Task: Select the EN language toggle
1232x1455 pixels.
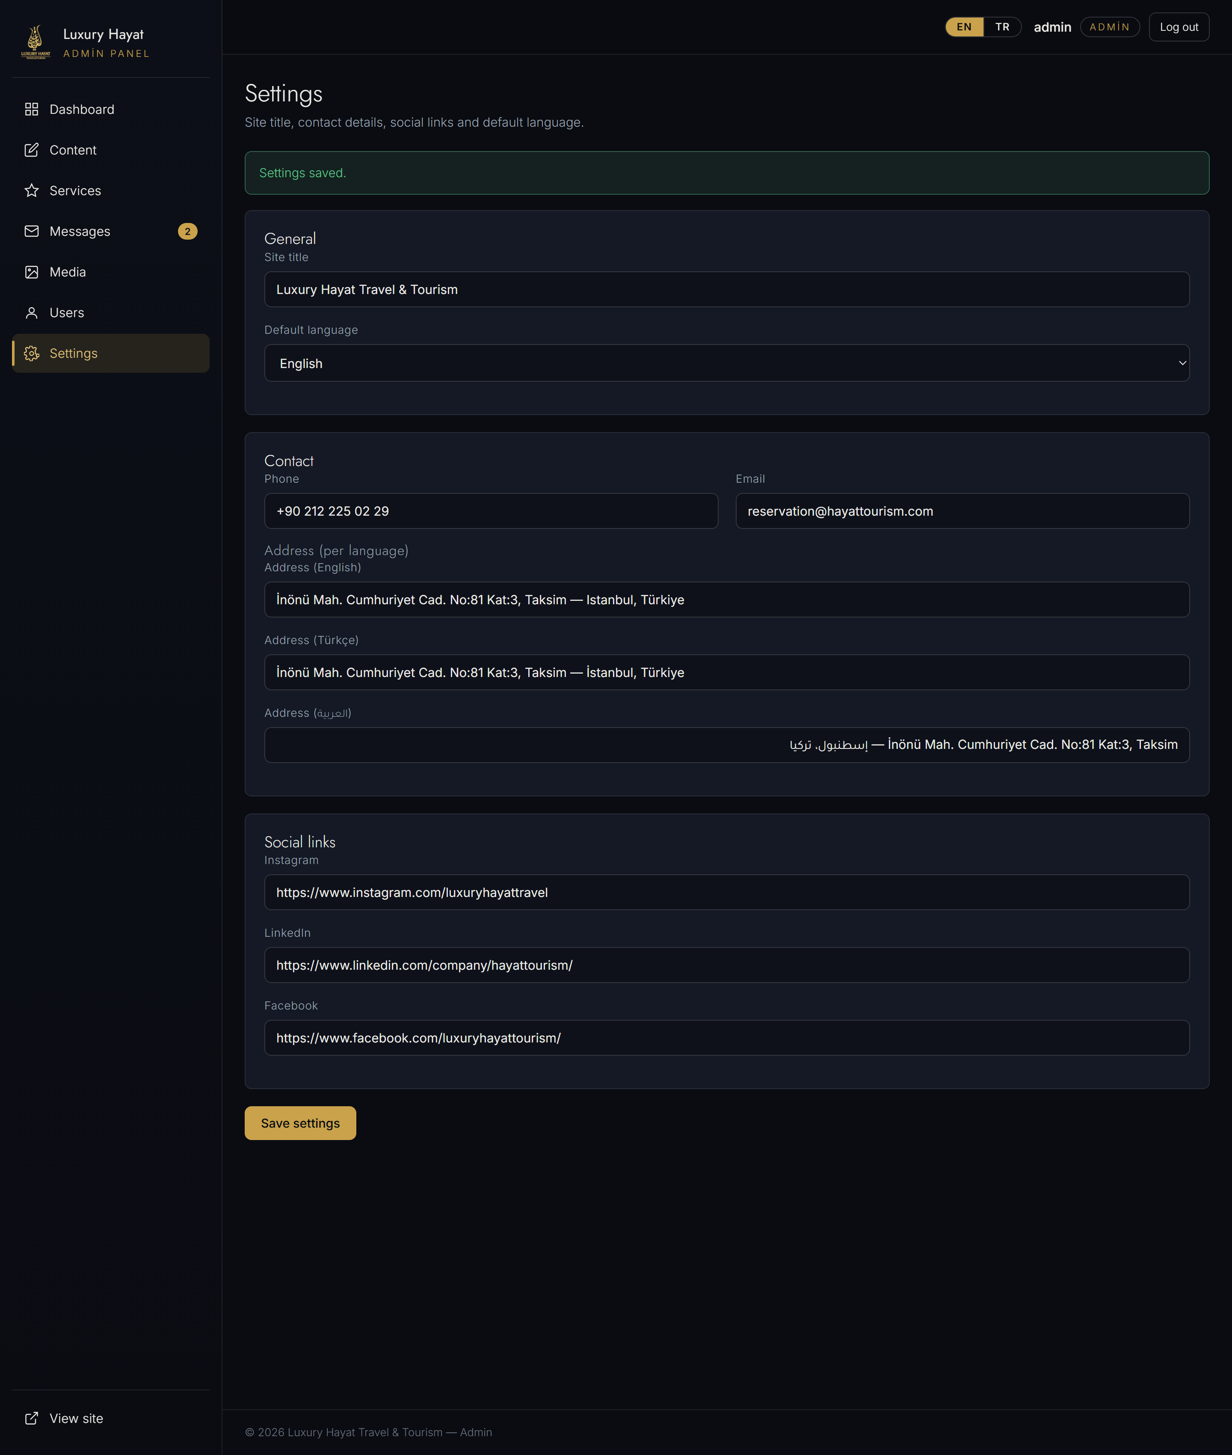Action: click(964, 27)
